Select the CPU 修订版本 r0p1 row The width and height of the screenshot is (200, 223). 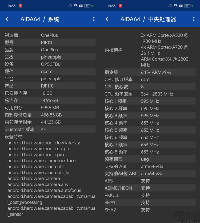[150, 80]
